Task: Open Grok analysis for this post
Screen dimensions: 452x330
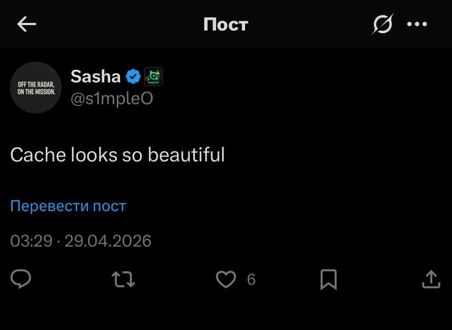Action: point(382,24)
